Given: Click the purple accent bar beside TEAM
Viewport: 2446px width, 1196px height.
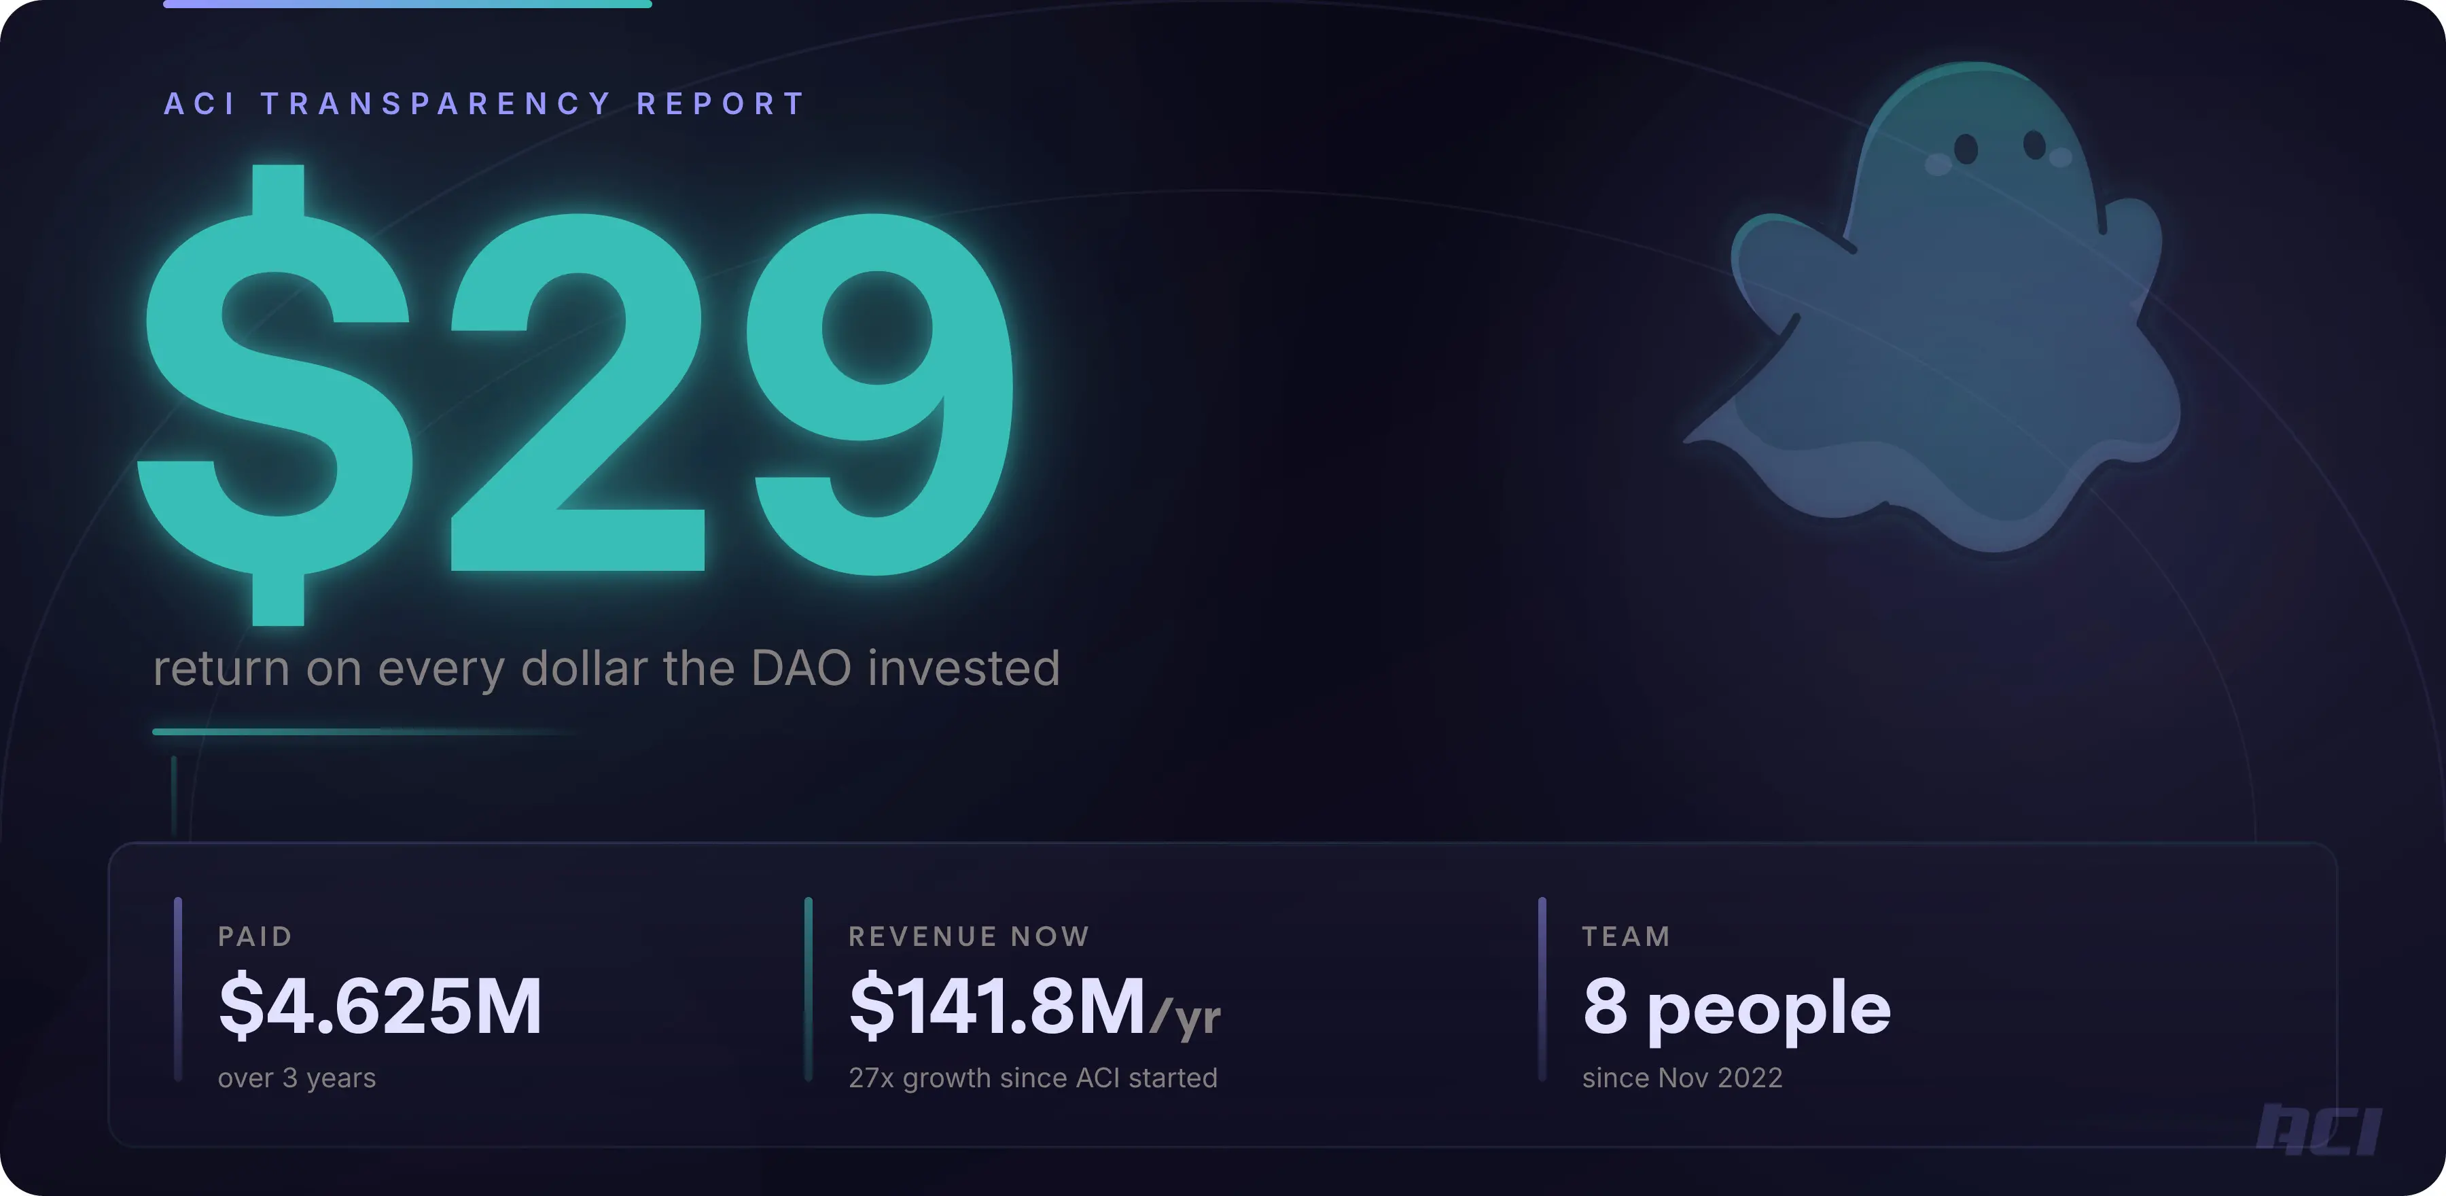Looking at the screenshot, I should click(x=1542, y=988).
